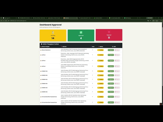Click the red icon at the page's bottom-right corner
Image resolution: width=163 pixels, height=122 pixels.
tap(161, 104)
